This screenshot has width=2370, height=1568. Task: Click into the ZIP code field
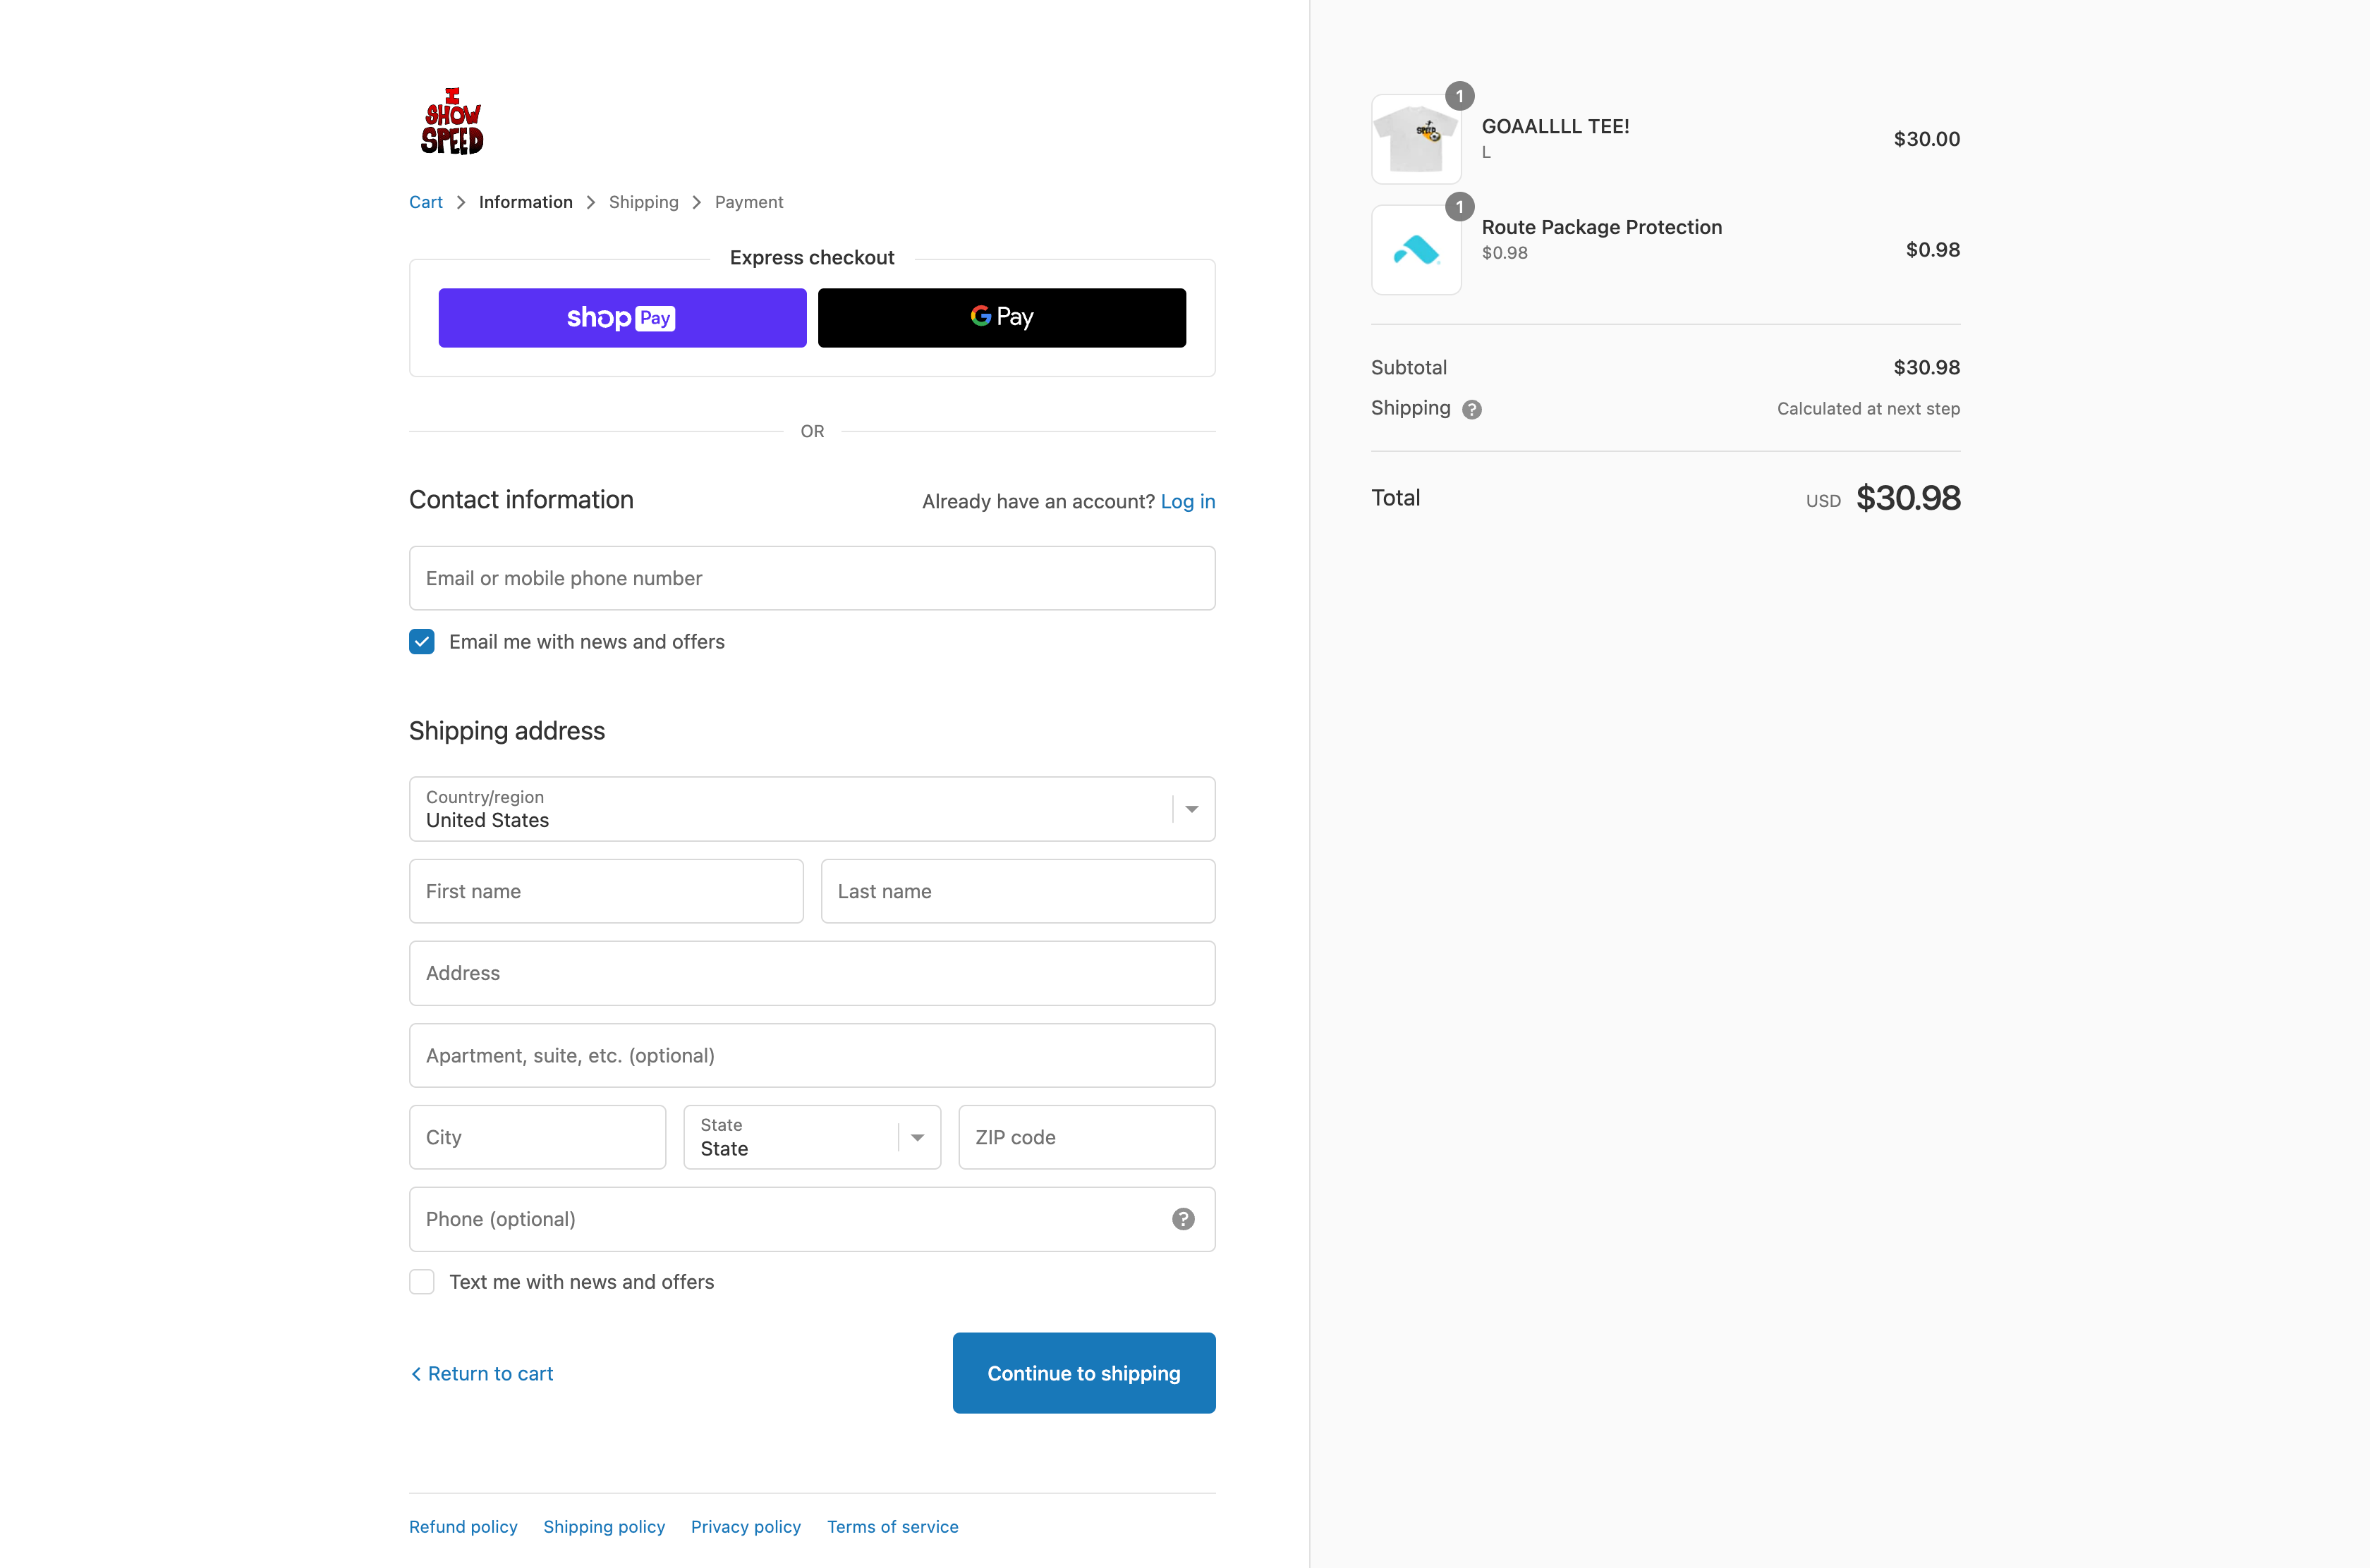point(1086,1137)
